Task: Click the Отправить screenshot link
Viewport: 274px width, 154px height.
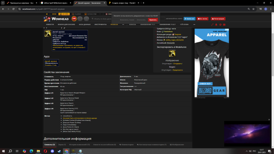Action: point(178,64)
